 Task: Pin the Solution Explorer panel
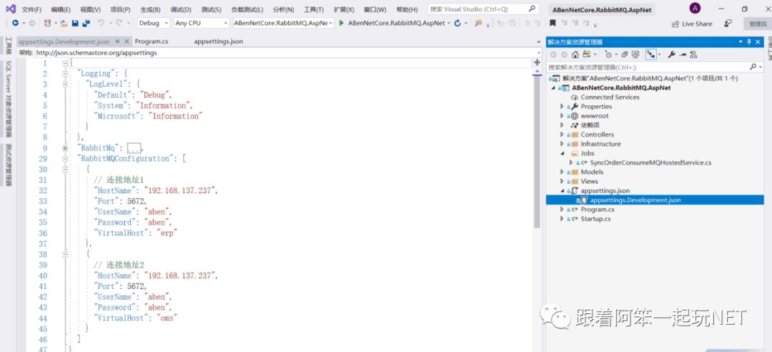(749, 42)
